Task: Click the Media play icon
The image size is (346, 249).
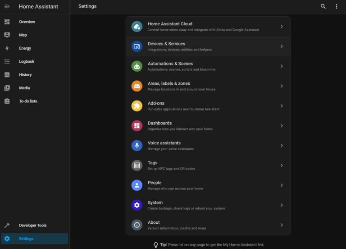Action: point(7,88)
